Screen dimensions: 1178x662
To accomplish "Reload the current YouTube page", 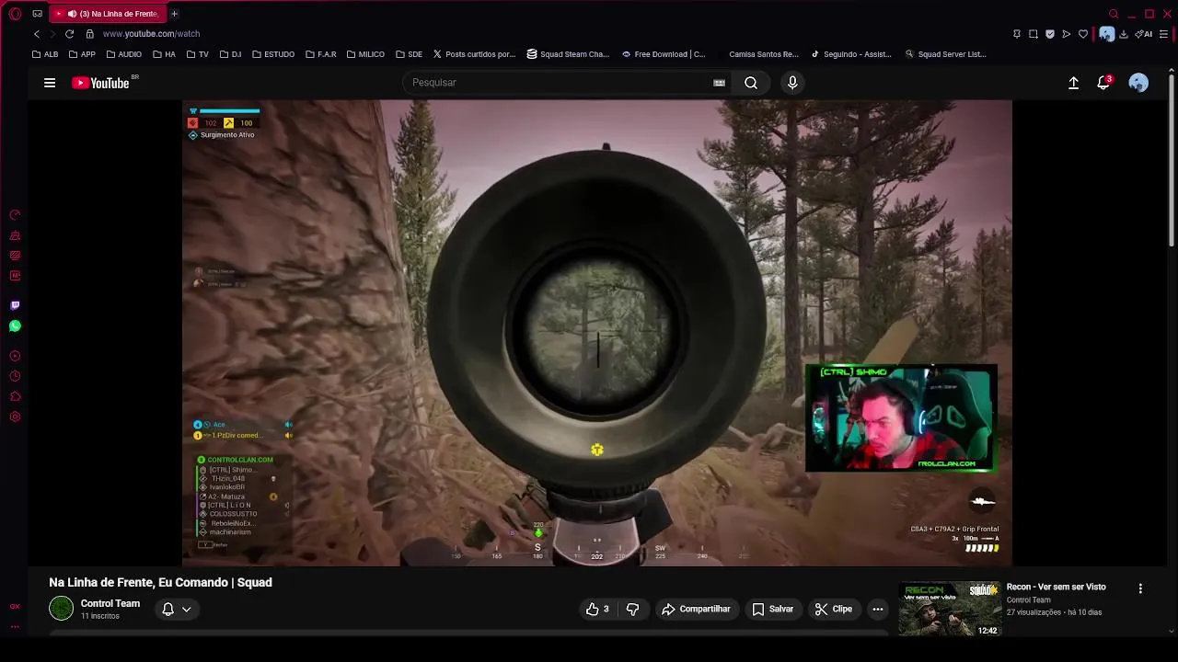I will coord(69,34).
